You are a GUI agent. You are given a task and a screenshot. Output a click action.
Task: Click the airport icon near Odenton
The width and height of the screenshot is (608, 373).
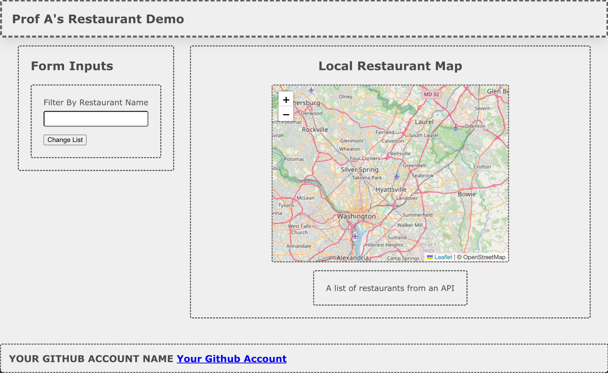coord(455,127)
